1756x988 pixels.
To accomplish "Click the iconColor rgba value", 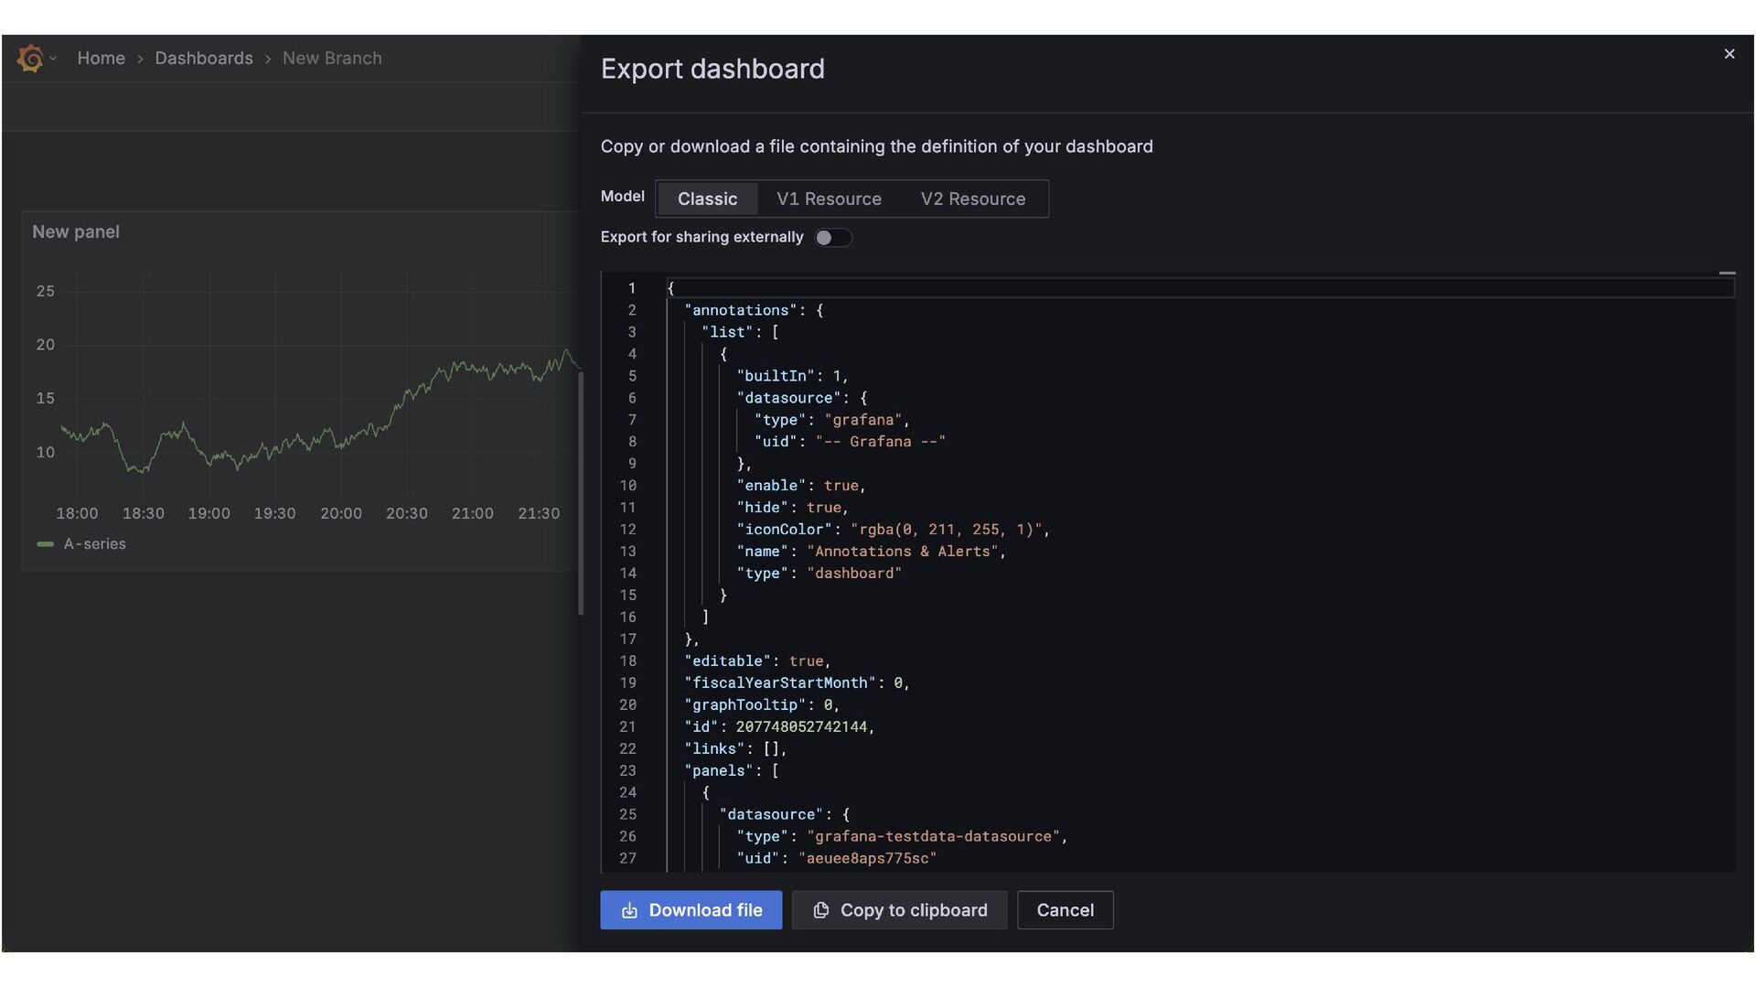I will pos(946,530).
